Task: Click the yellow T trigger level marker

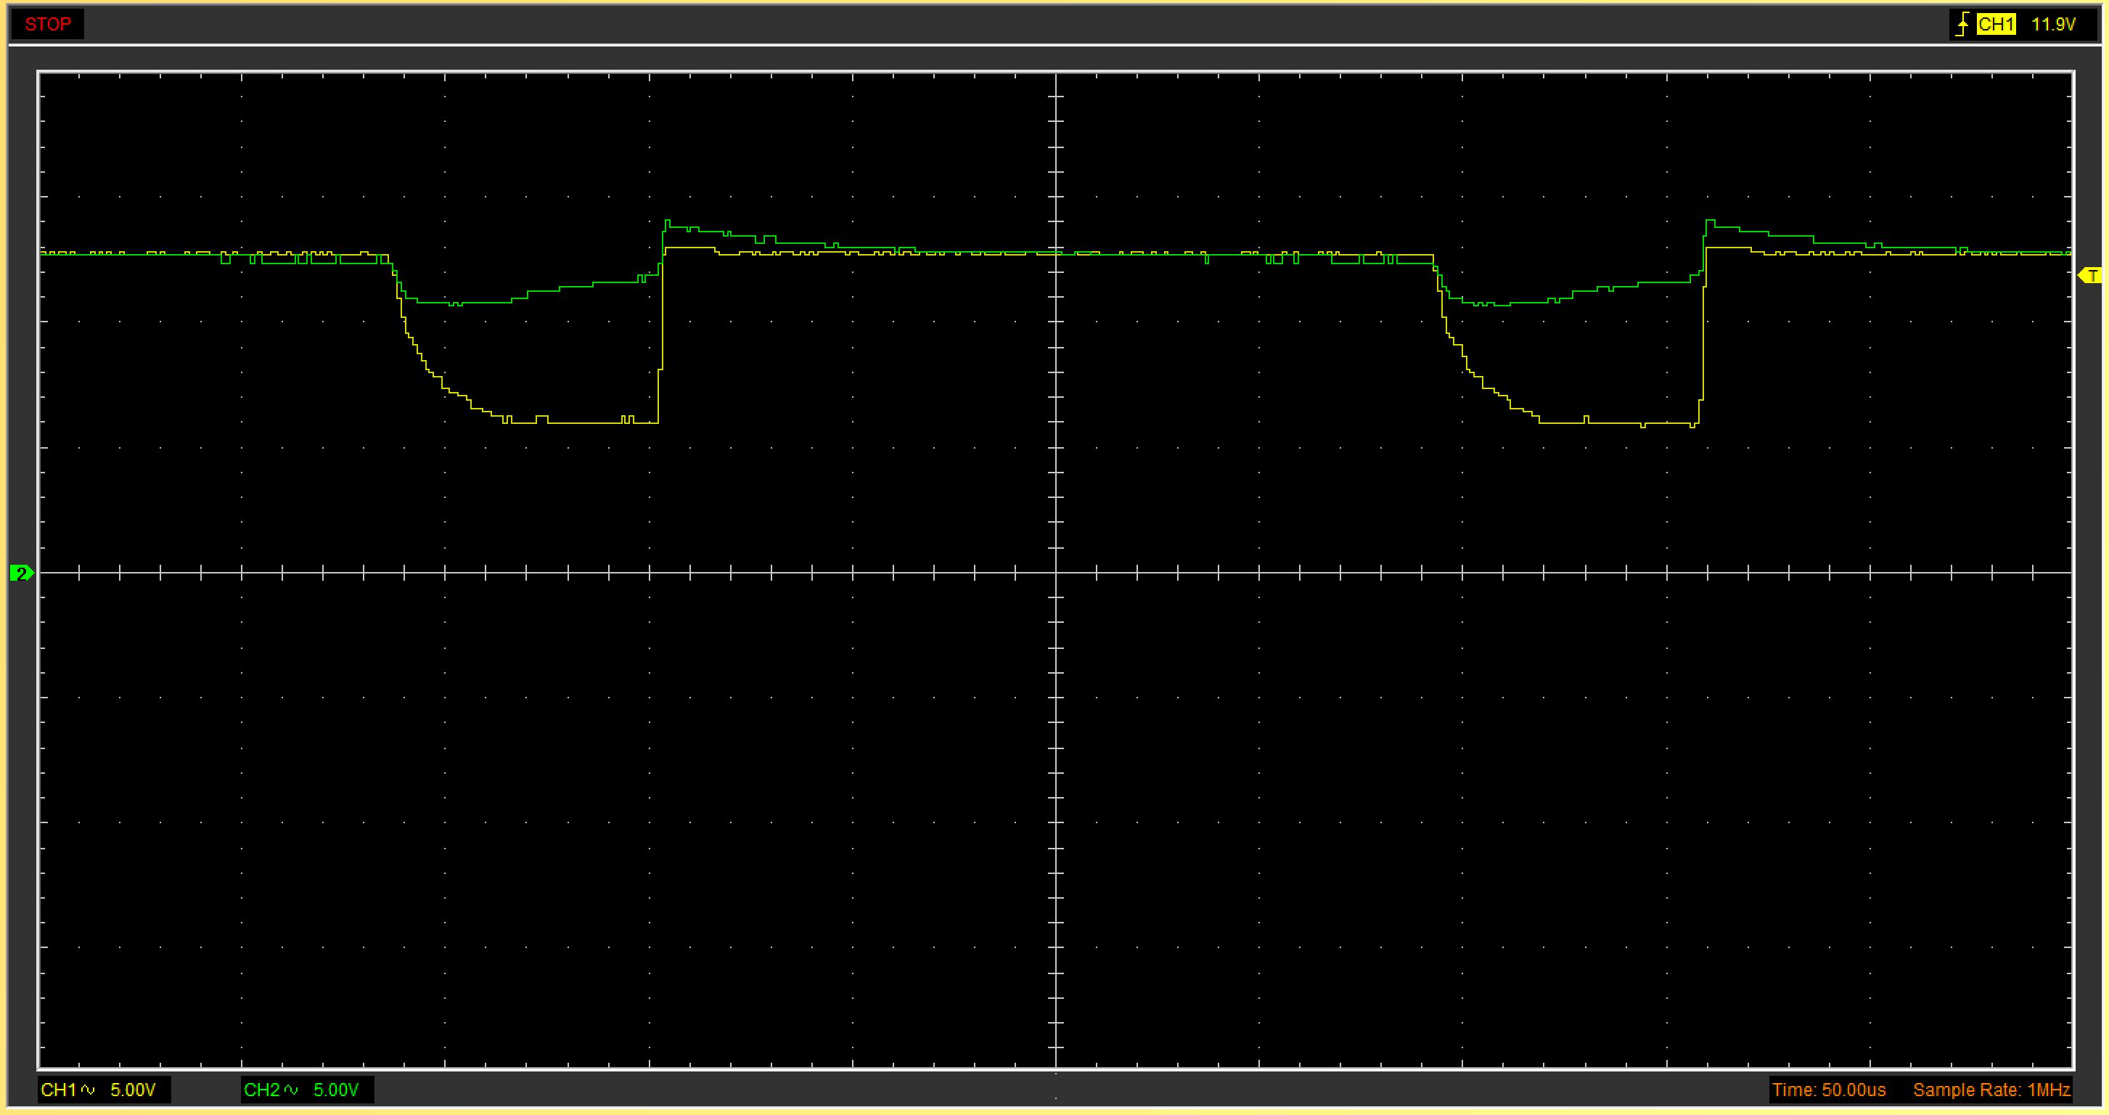Action: [x=2090, y=276]
